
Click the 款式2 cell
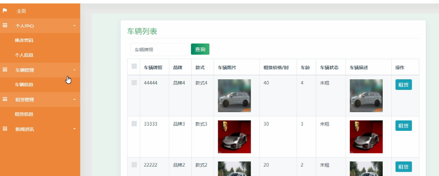coord(201,165)
